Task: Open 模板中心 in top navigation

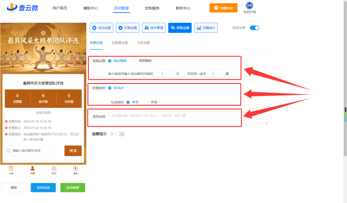Action: [91, 8]
